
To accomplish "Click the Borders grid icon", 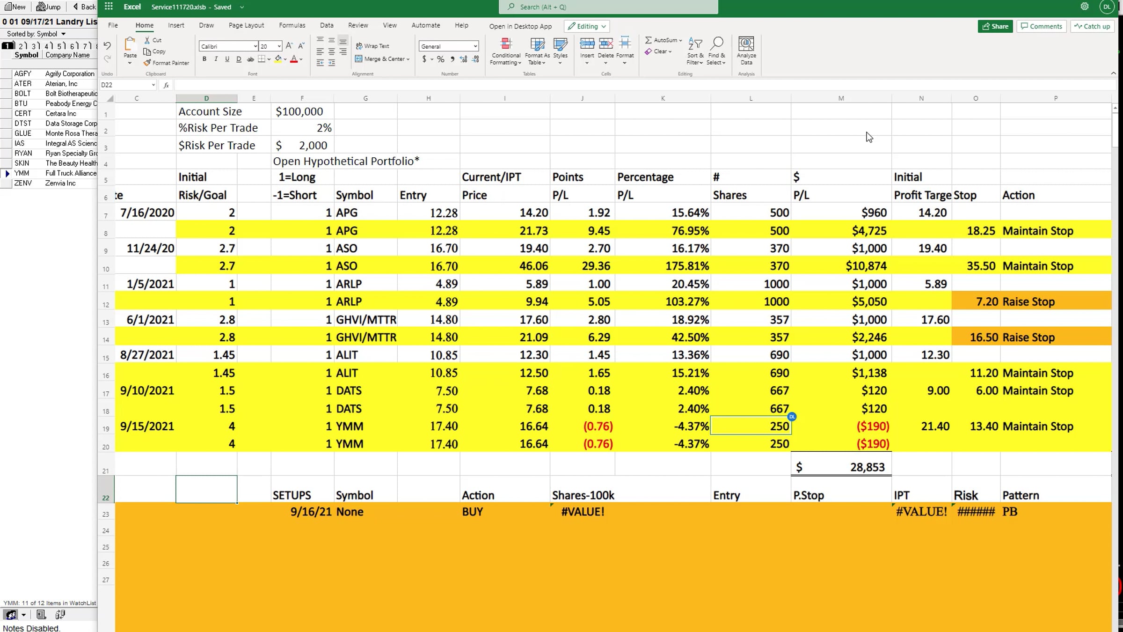I will click(262, 59).
